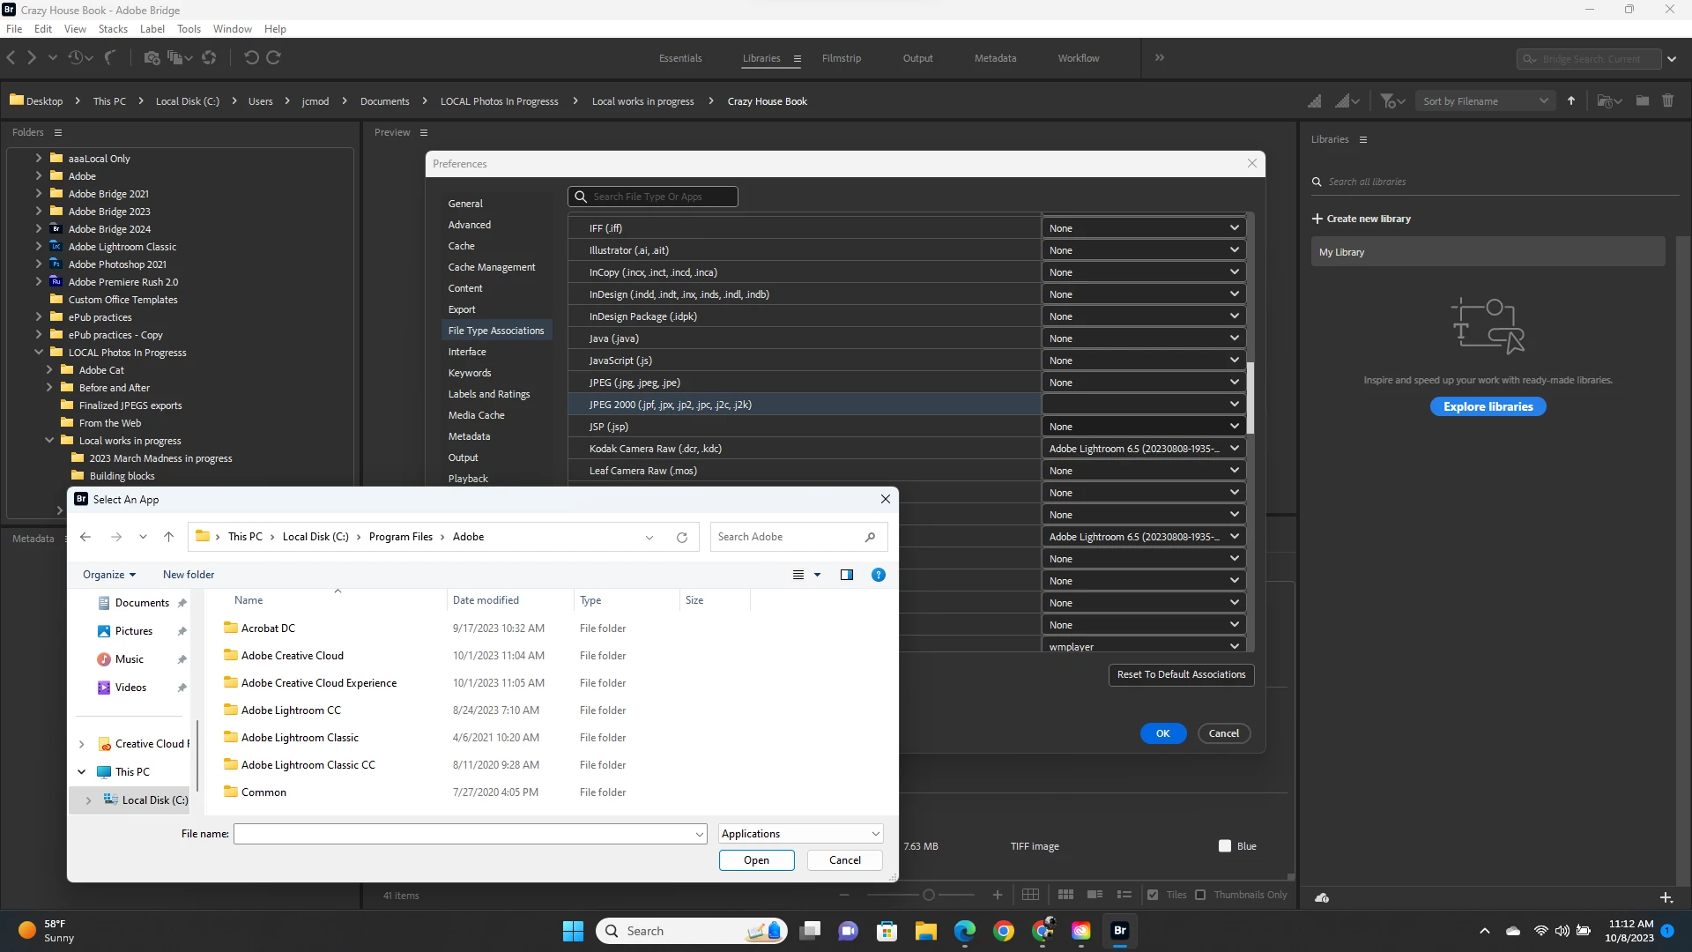Click the blue help icon in file dialog

pyautogui.click(x=878, y=575)
